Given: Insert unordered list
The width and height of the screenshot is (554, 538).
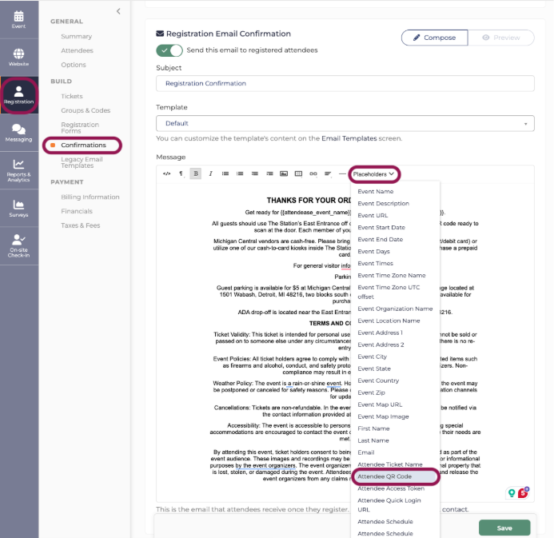Looking at the screenshot, I should point(225,173).
